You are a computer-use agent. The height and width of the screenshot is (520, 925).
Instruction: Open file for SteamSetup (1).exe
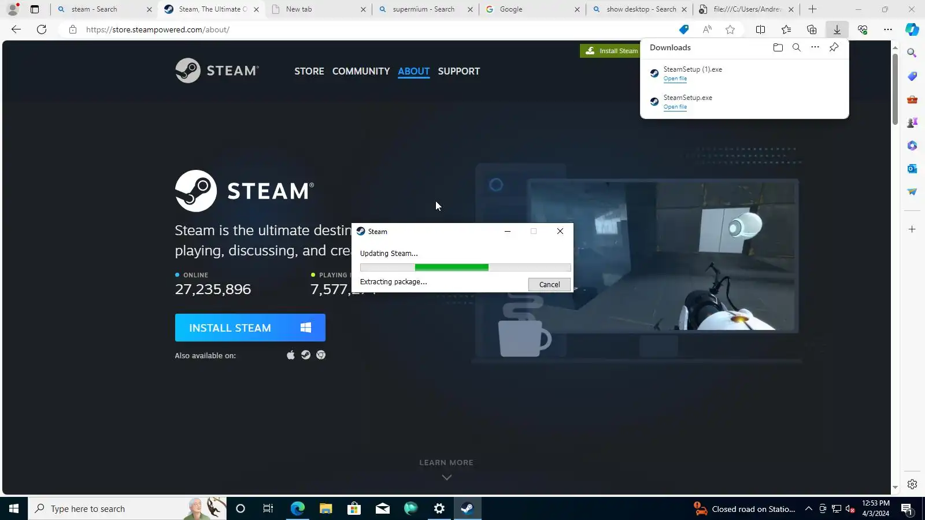coord(675,79)
